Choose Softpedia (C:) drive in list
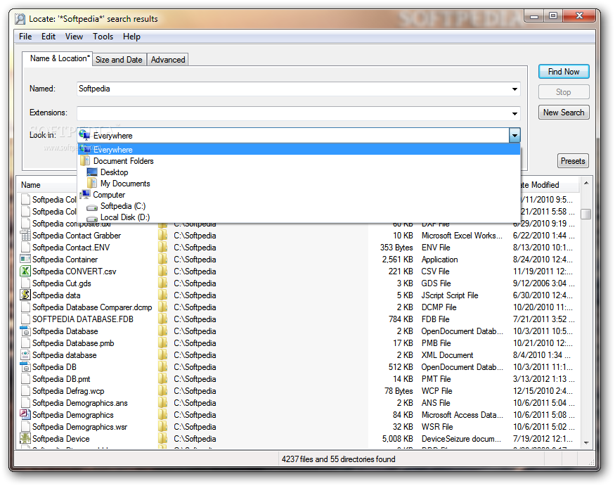 pyautogui.click(x=299, y=206)
